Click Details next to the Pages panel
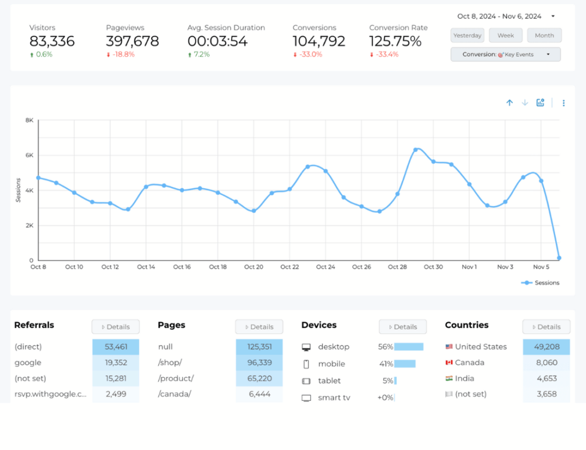The height and width of the screenshot is (450, 586). click(259, 326)
